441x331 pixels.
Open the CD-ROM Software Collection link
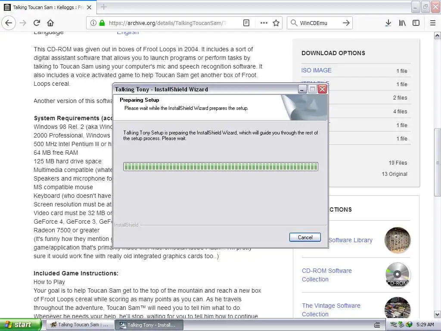(x=326, y=275)
